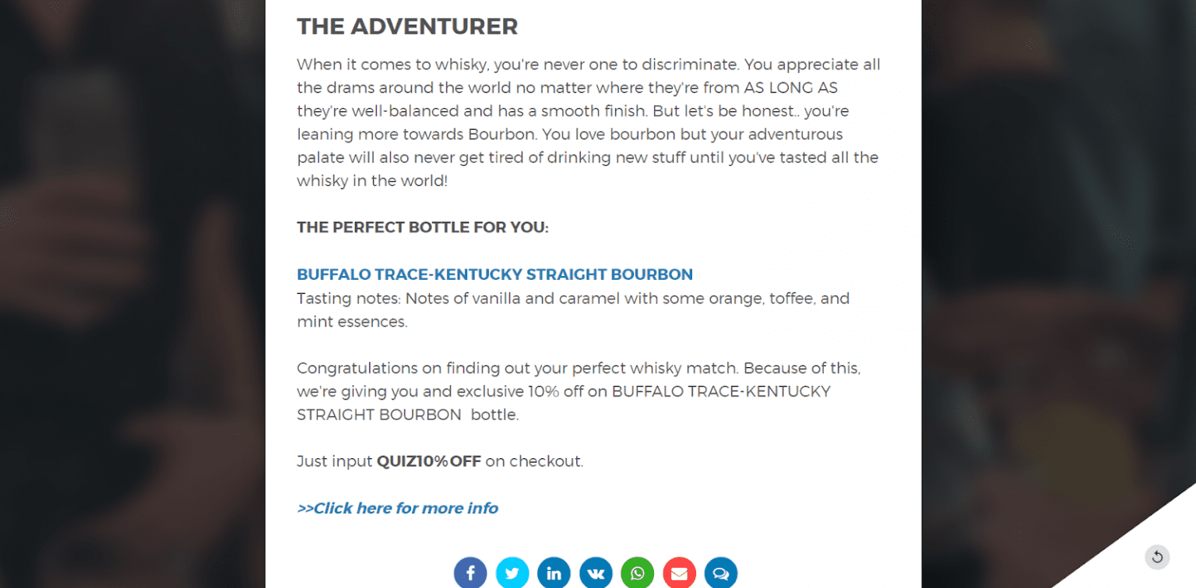
Task: Share the result on VK
Action: 596,573
